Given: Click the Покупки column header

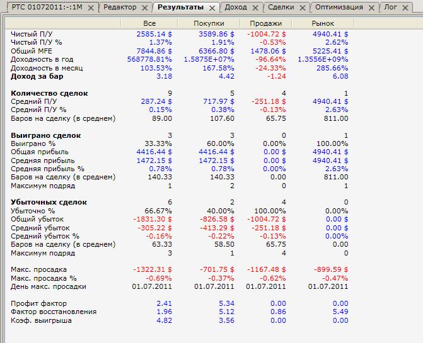Looking at the screenshot, I should tap(209, 23).
